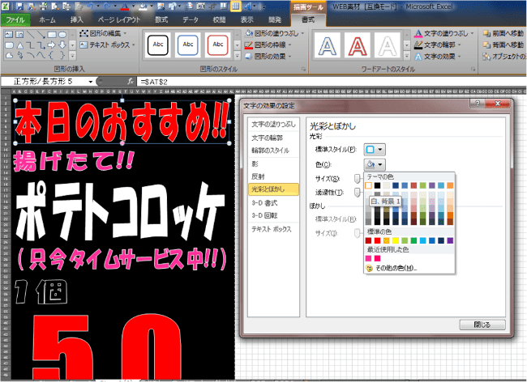This screenshot has height=382, width=527.
Task: Switch to the データ tab
Action: (191, 19)
